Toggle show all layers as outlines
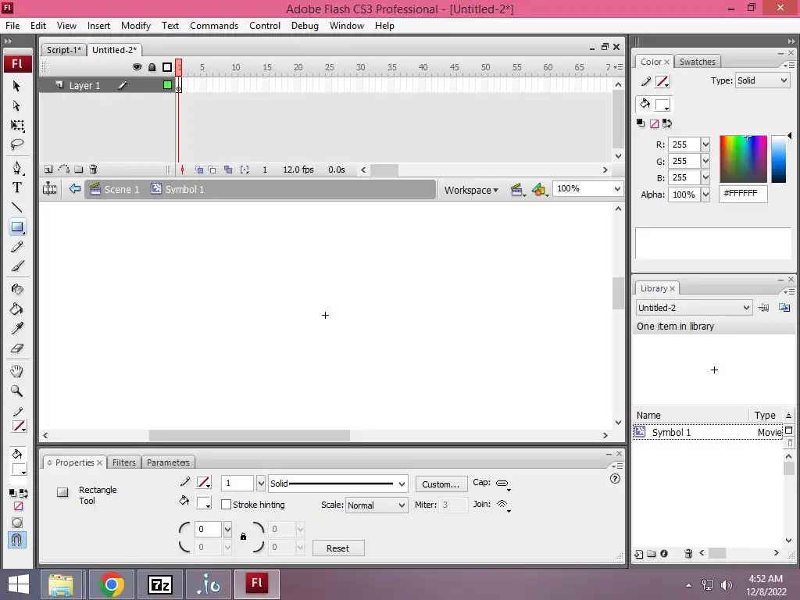Screen dimensions: 800x600 pos(167,67)
